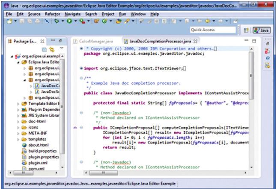The height and width of the screenshot is (189, 277).
Task: Maximize the editor area
Action: 254,41
